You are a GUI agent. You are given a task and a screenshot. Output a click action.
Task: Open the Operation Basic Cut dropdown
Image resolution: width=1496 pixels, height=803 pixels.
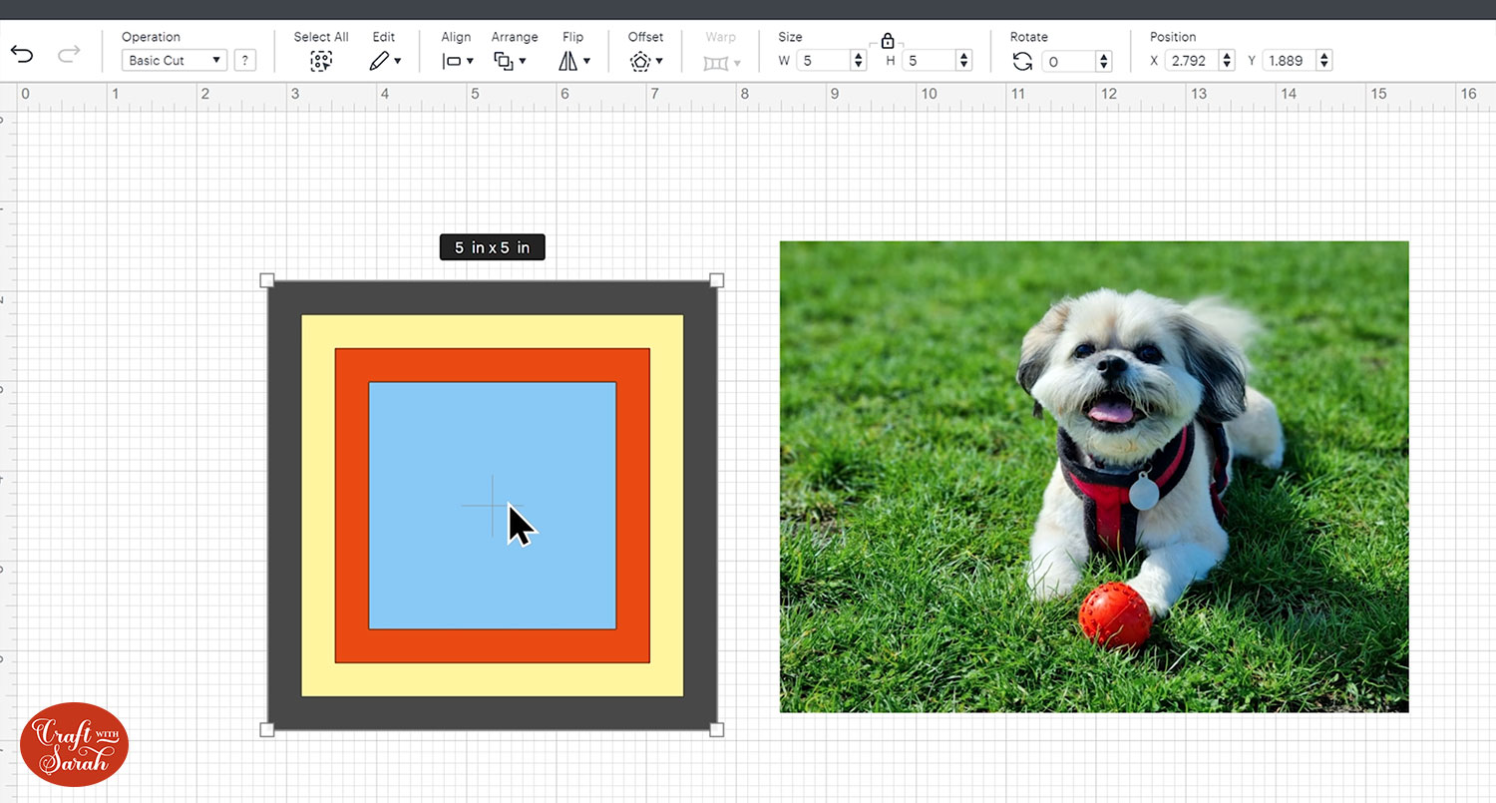(175, 60)
